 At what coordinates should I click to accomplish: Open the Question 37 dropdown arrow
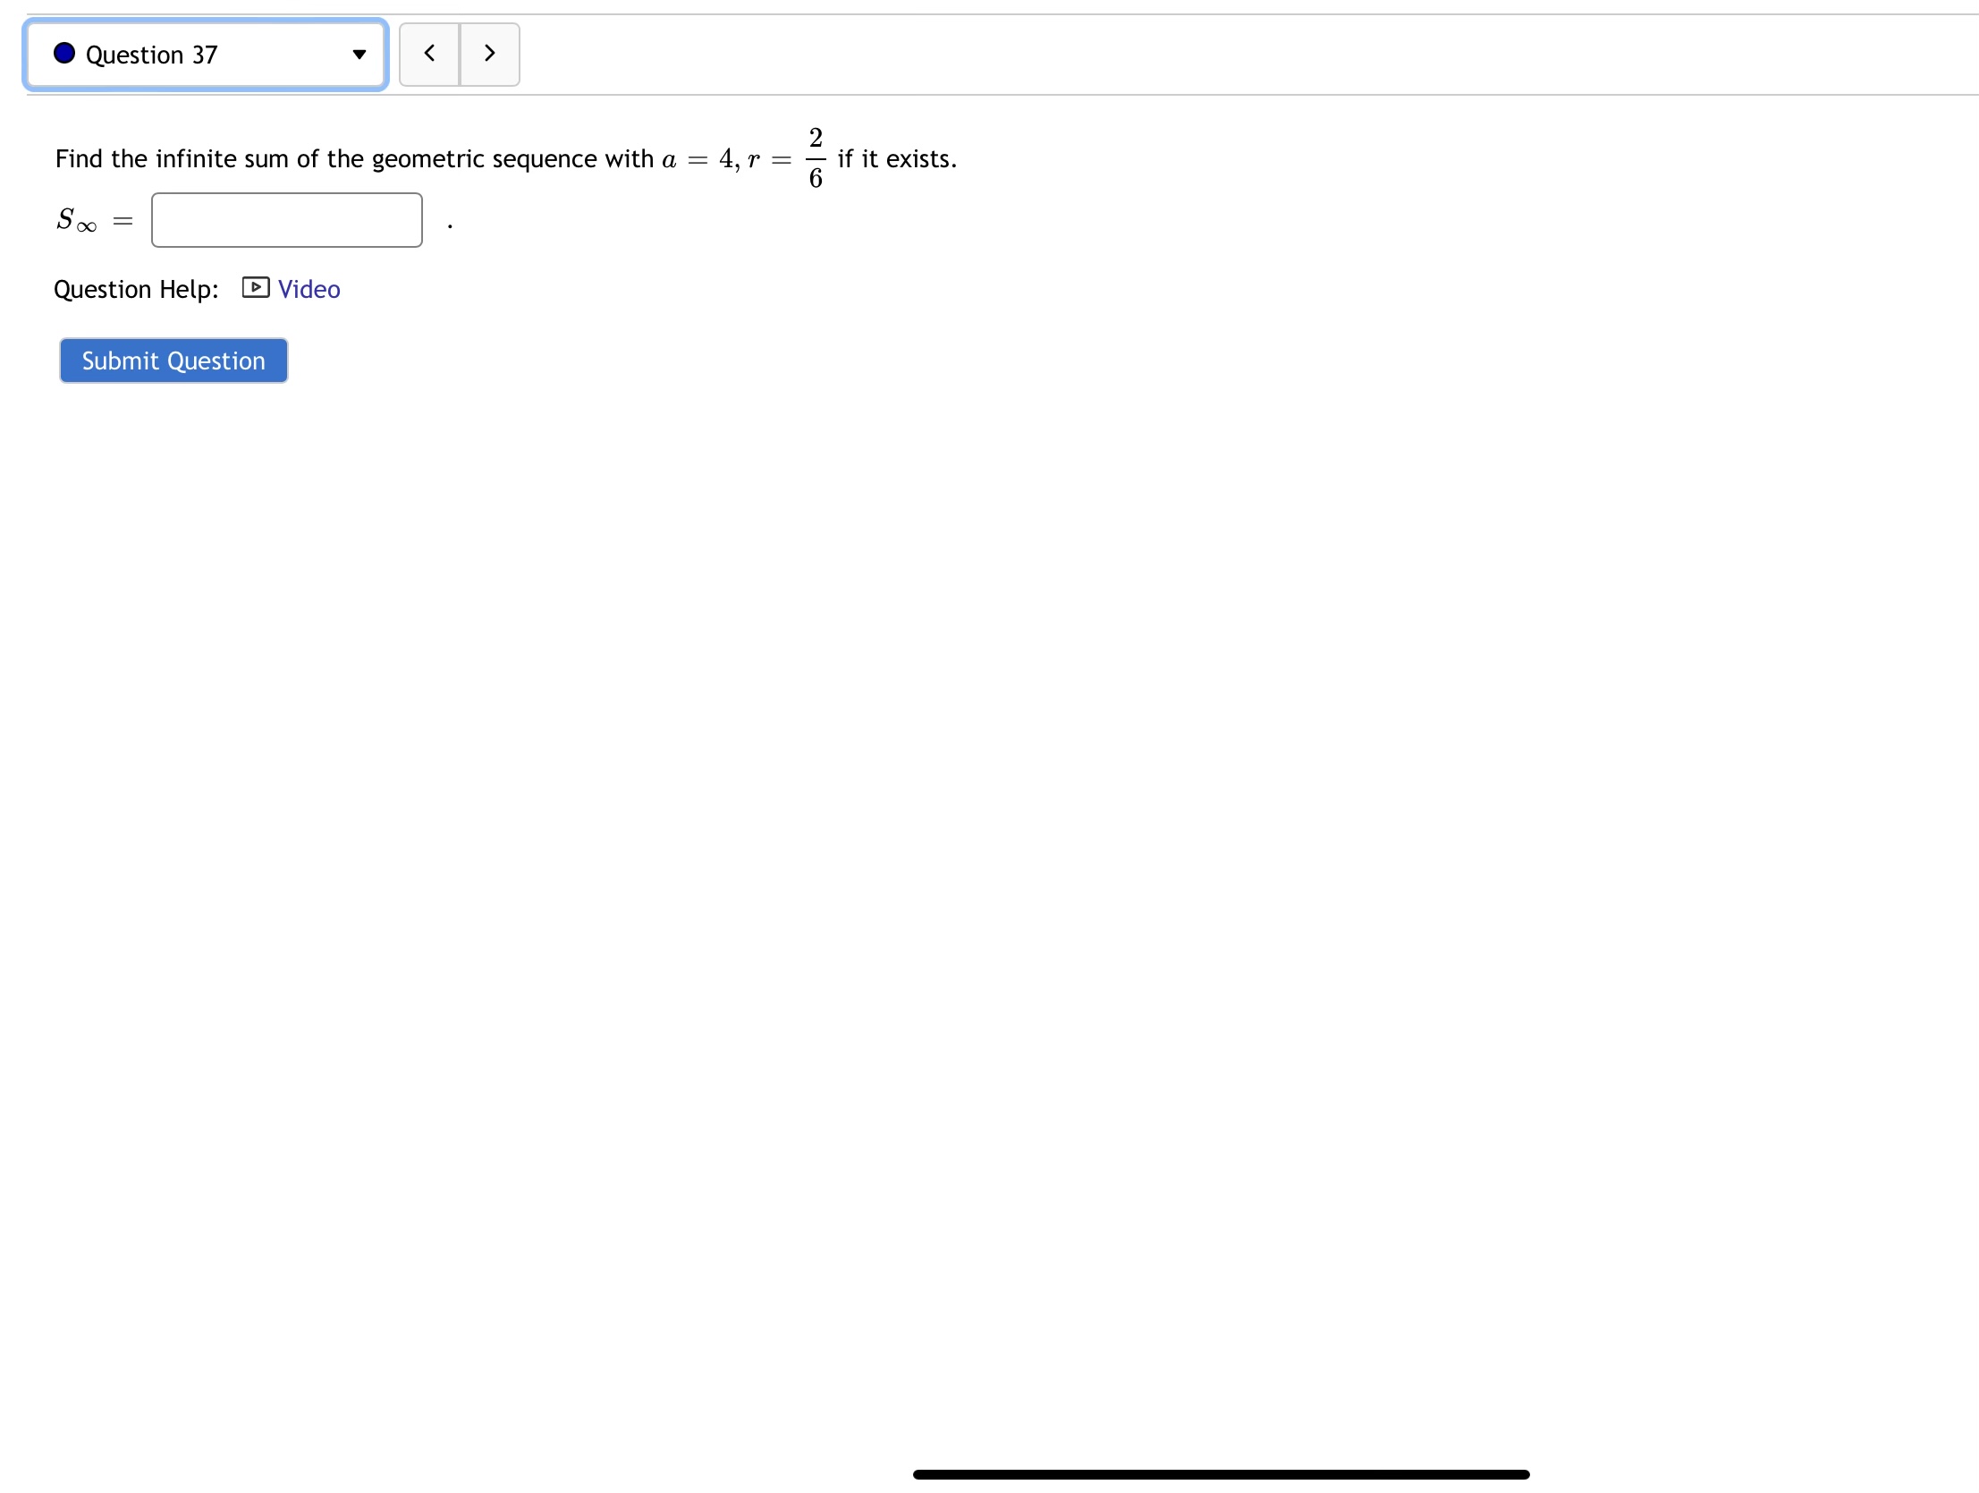(359, 55)
